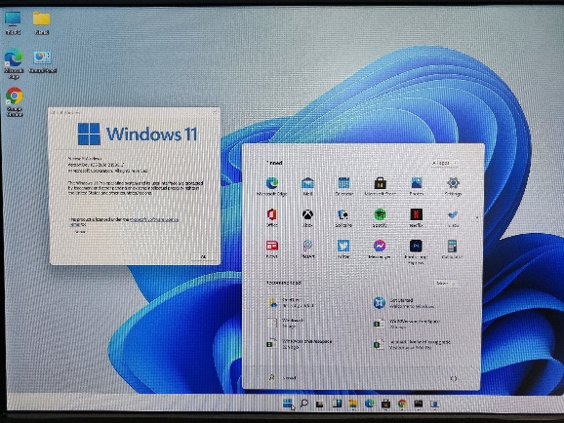Screen dimensions: 564x423
Task: Click Microsoft Edge taskbar icon
Action: (x=369, y=404)
